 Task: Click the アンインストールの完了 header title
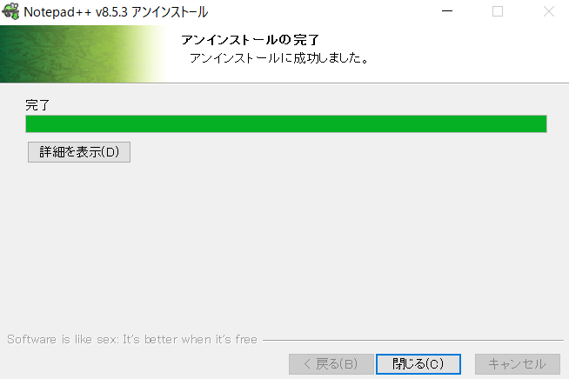click(x=250, y=40)
